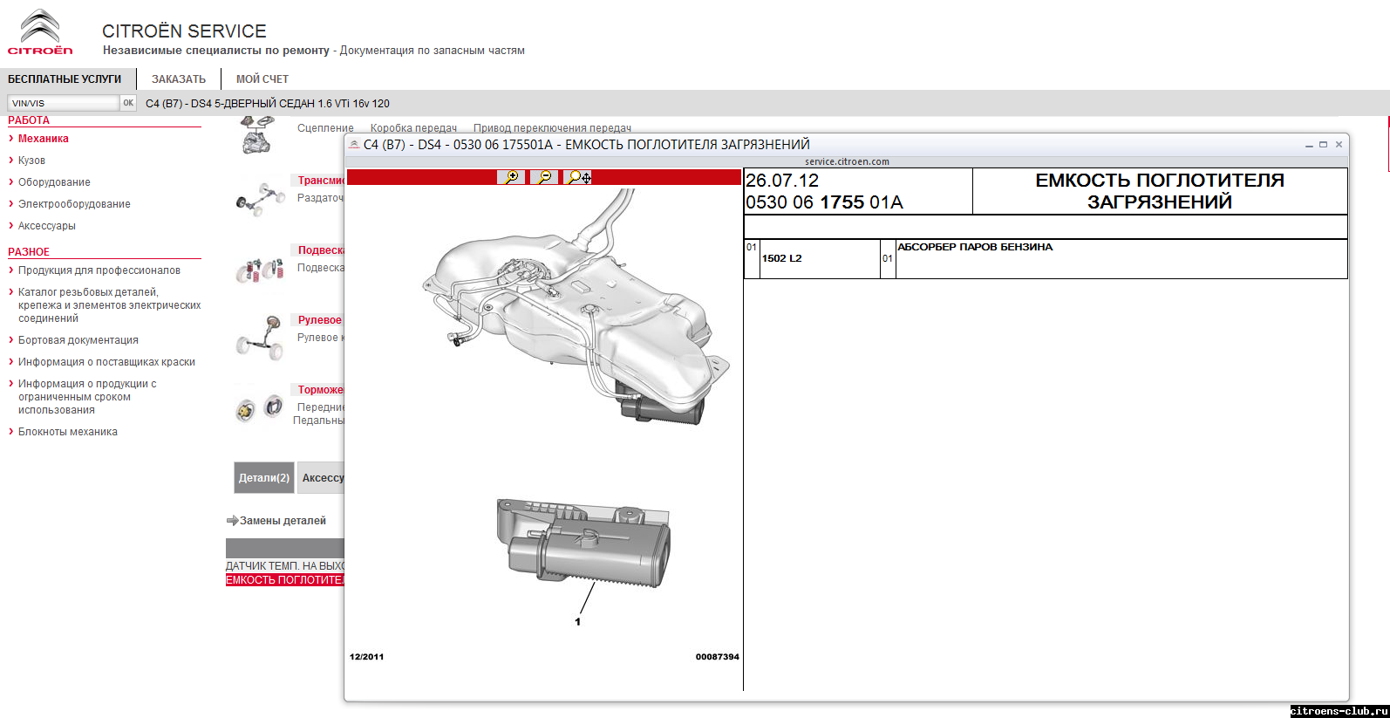This screenshot has height=718, width=1390.
Task: Click the Привод переключения передач link
Action: (552, 128)
